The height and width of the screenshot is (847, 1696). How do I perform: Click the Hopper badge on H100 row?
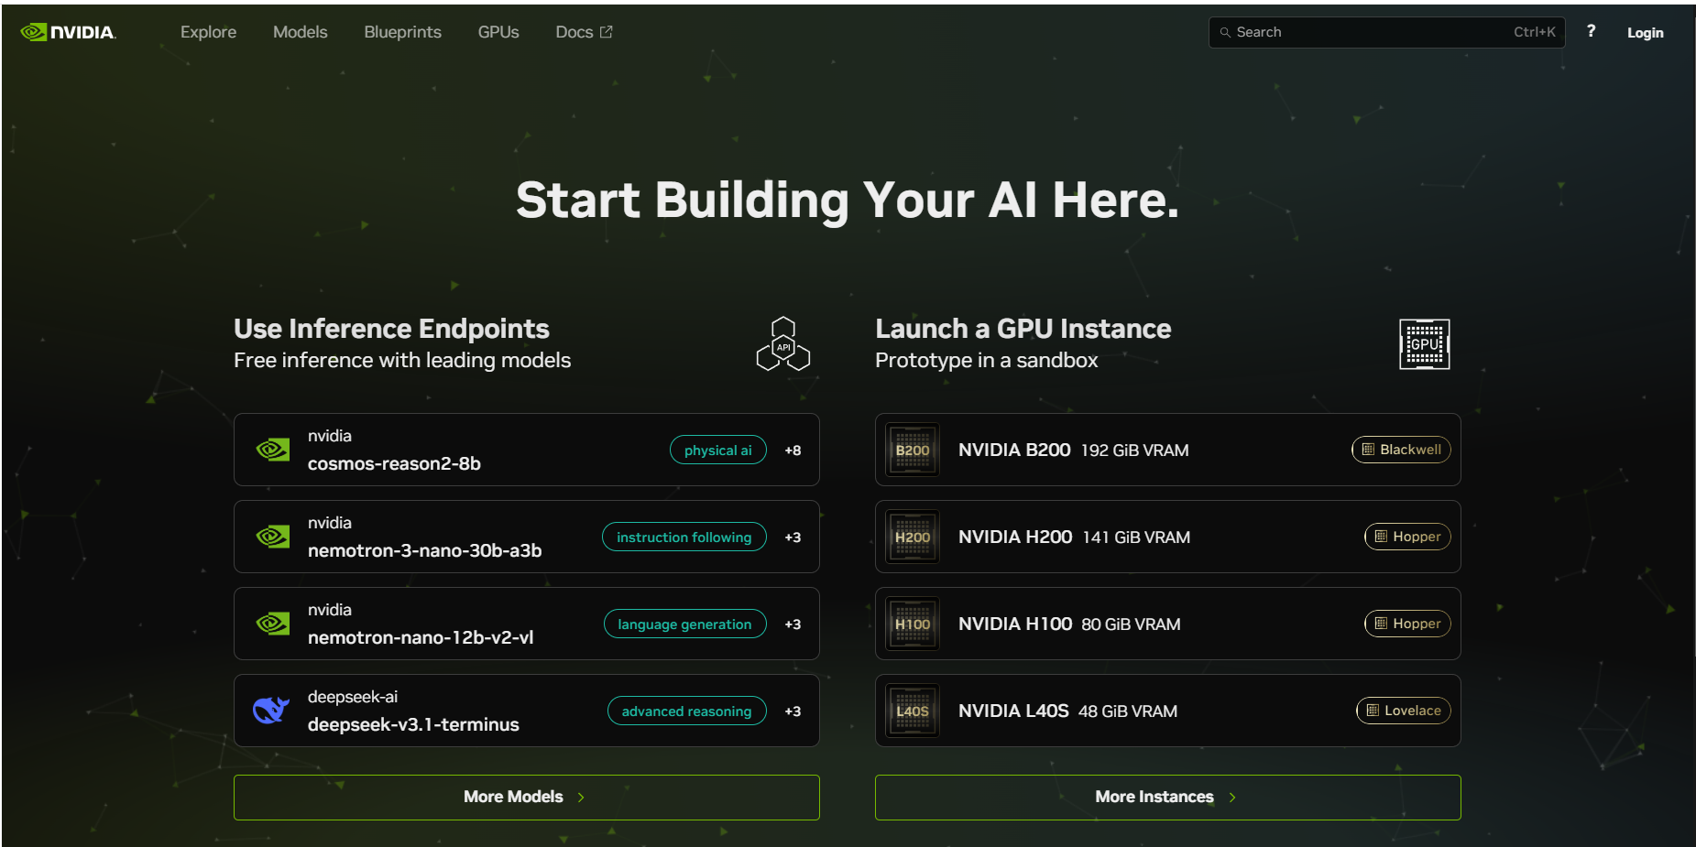[1407, 624]
